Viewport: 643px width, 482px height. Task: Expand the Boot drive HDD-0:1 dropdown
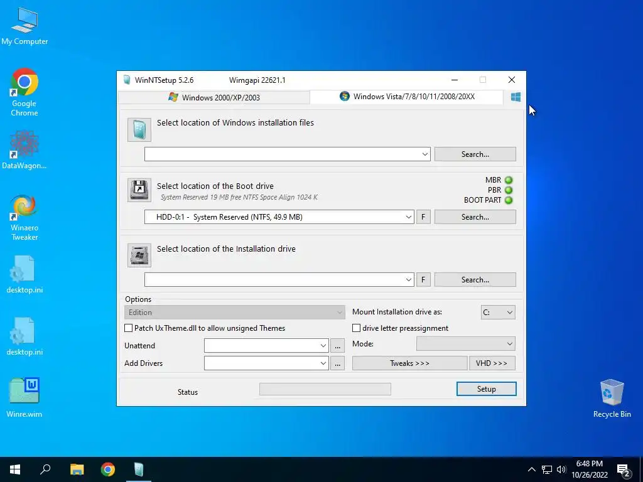pos(408,217)
